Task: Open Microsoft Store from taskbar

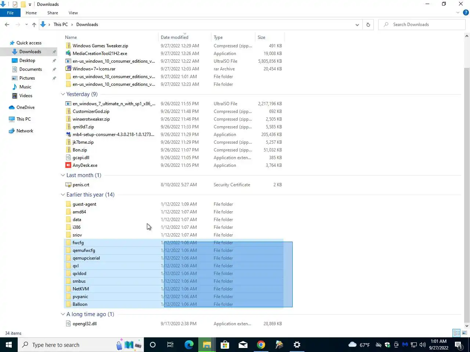Action: click(x=225, y=345)
